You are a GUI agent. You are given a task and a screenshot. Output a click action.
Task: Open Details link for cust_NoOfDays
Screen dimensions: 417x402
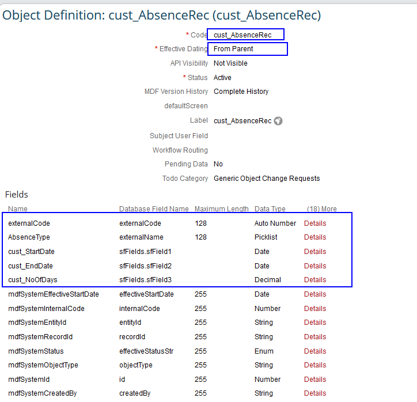tap(315, 280)
